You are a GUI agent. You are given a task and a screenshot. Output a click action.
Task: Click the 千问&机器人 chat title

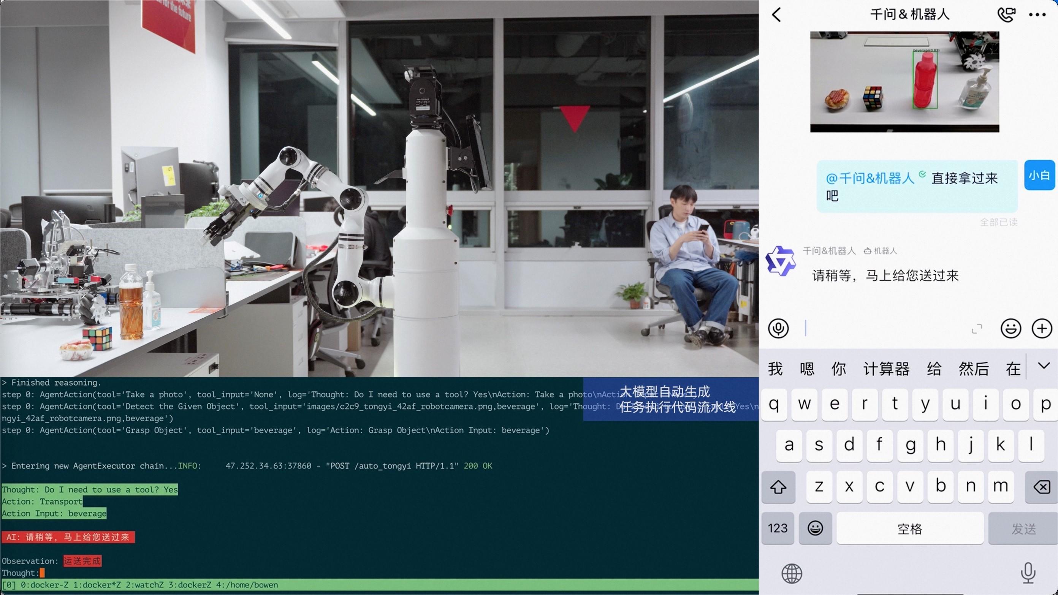910,15
